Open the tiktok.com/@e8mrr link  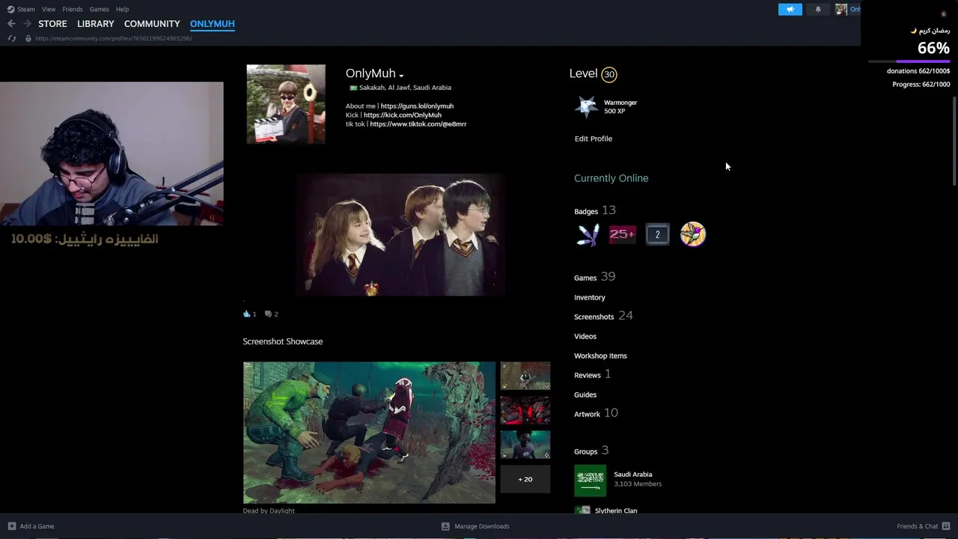[x=418, y=124]
